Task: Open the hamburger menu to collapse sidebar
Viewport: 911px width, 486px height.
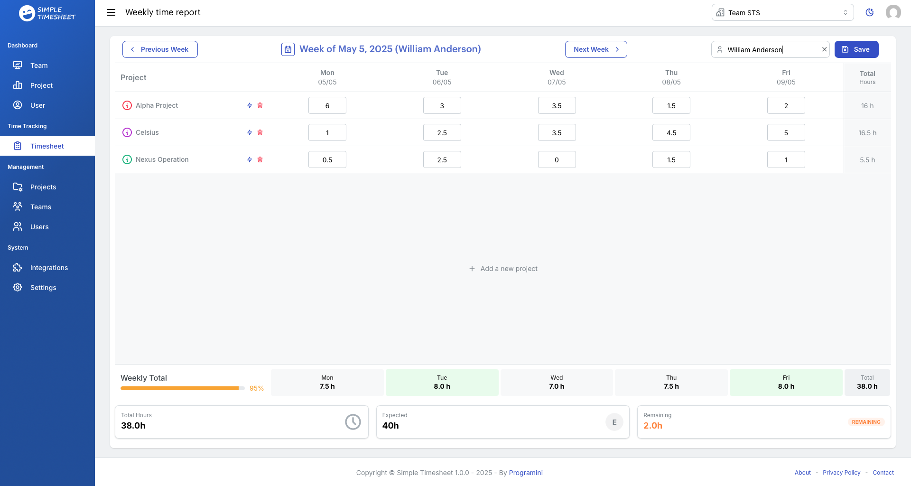Action: (x=111, y=12)
